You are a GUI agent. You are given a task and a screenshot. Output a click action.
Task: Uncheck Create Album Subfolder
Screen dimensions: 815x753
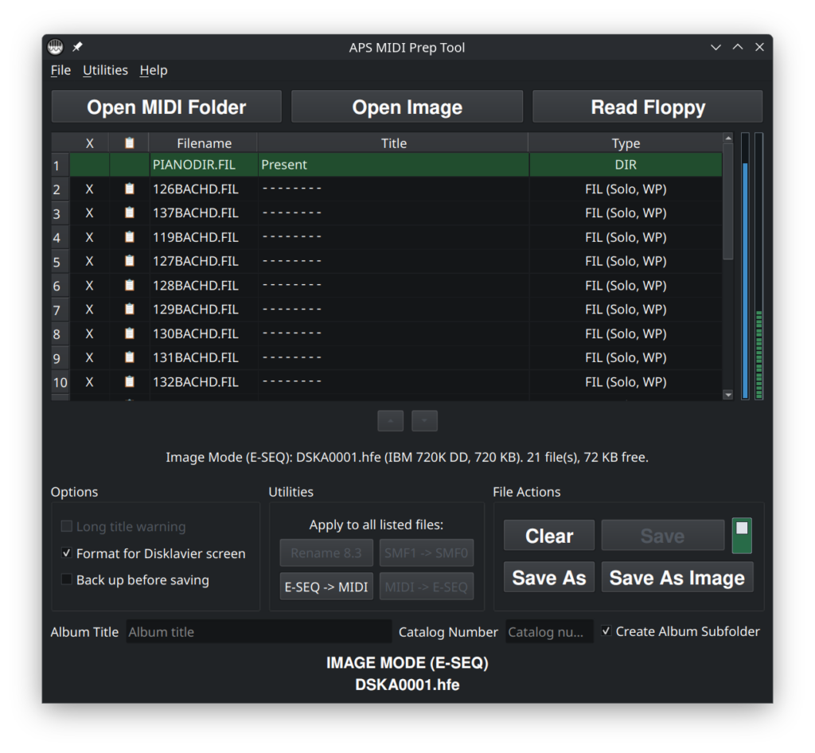pyautogui.click(x=606, y=631)
